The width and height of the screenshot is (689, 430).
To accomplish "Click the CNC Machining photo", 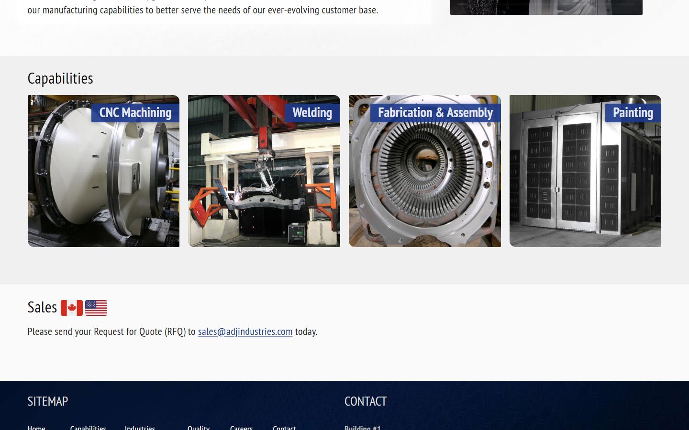I will point(103,191).
